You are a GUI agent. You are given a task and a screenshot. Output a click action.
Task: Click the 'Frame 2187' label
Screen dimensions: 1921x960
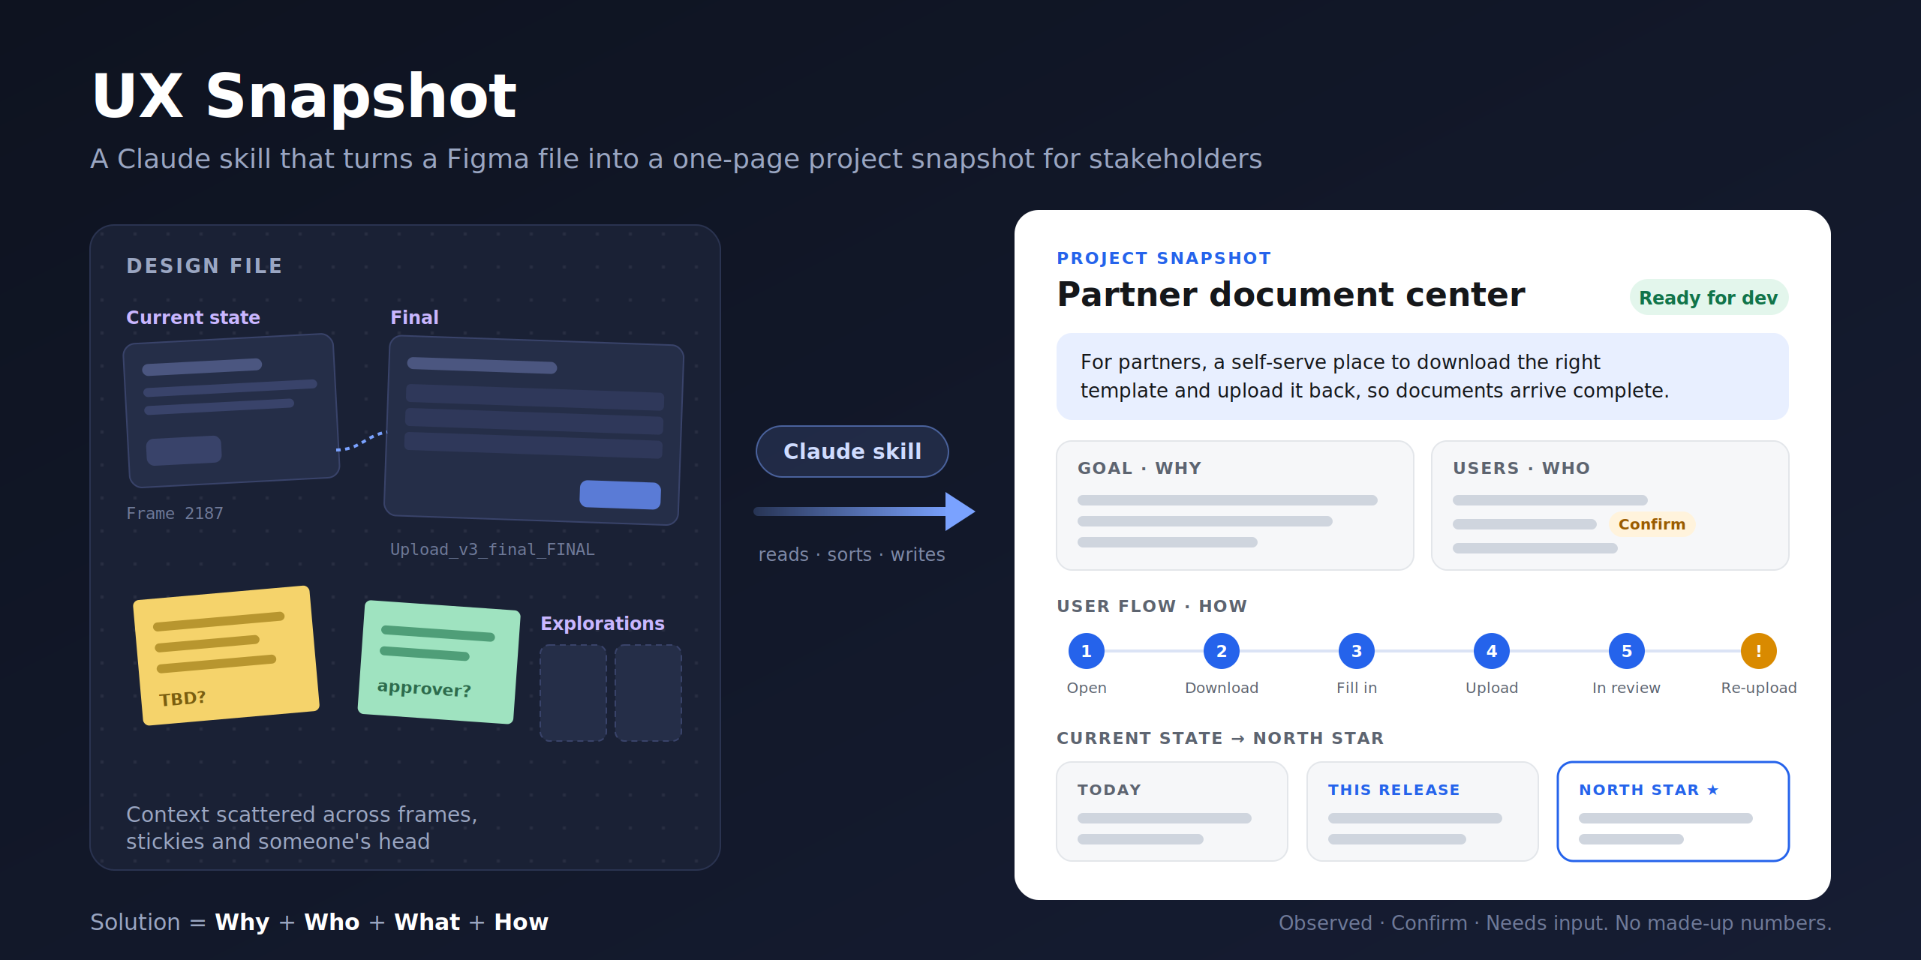(175, 514)
